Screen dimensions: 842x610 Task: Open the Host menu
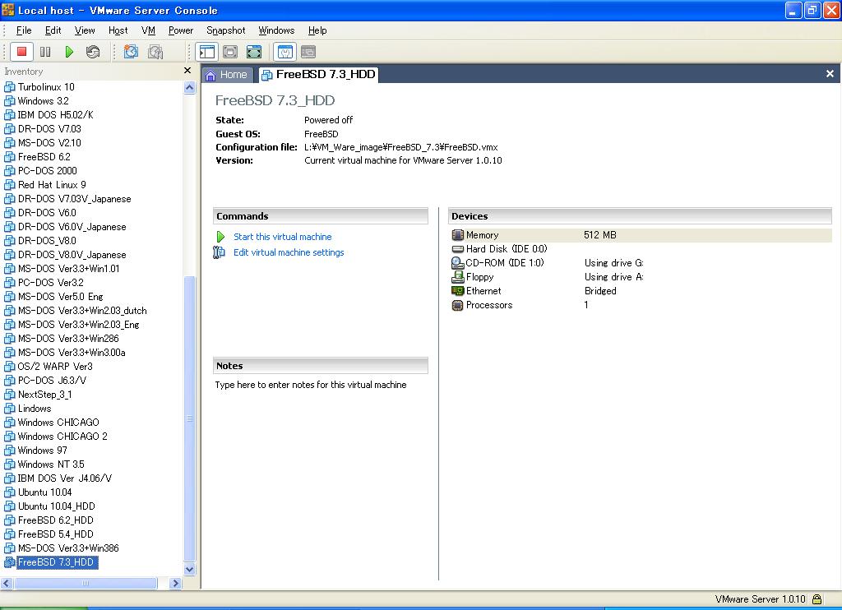coord(118,30)
